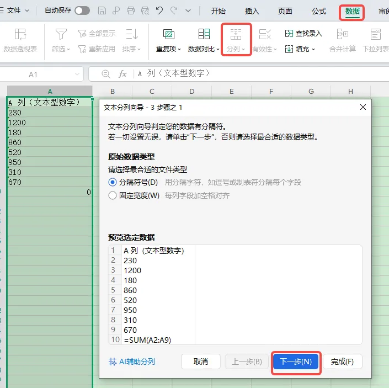Image resolution: width=389 pixels, height=388 pixels.
Task: Click the print preview icon
Action: [x=145, y=10]
